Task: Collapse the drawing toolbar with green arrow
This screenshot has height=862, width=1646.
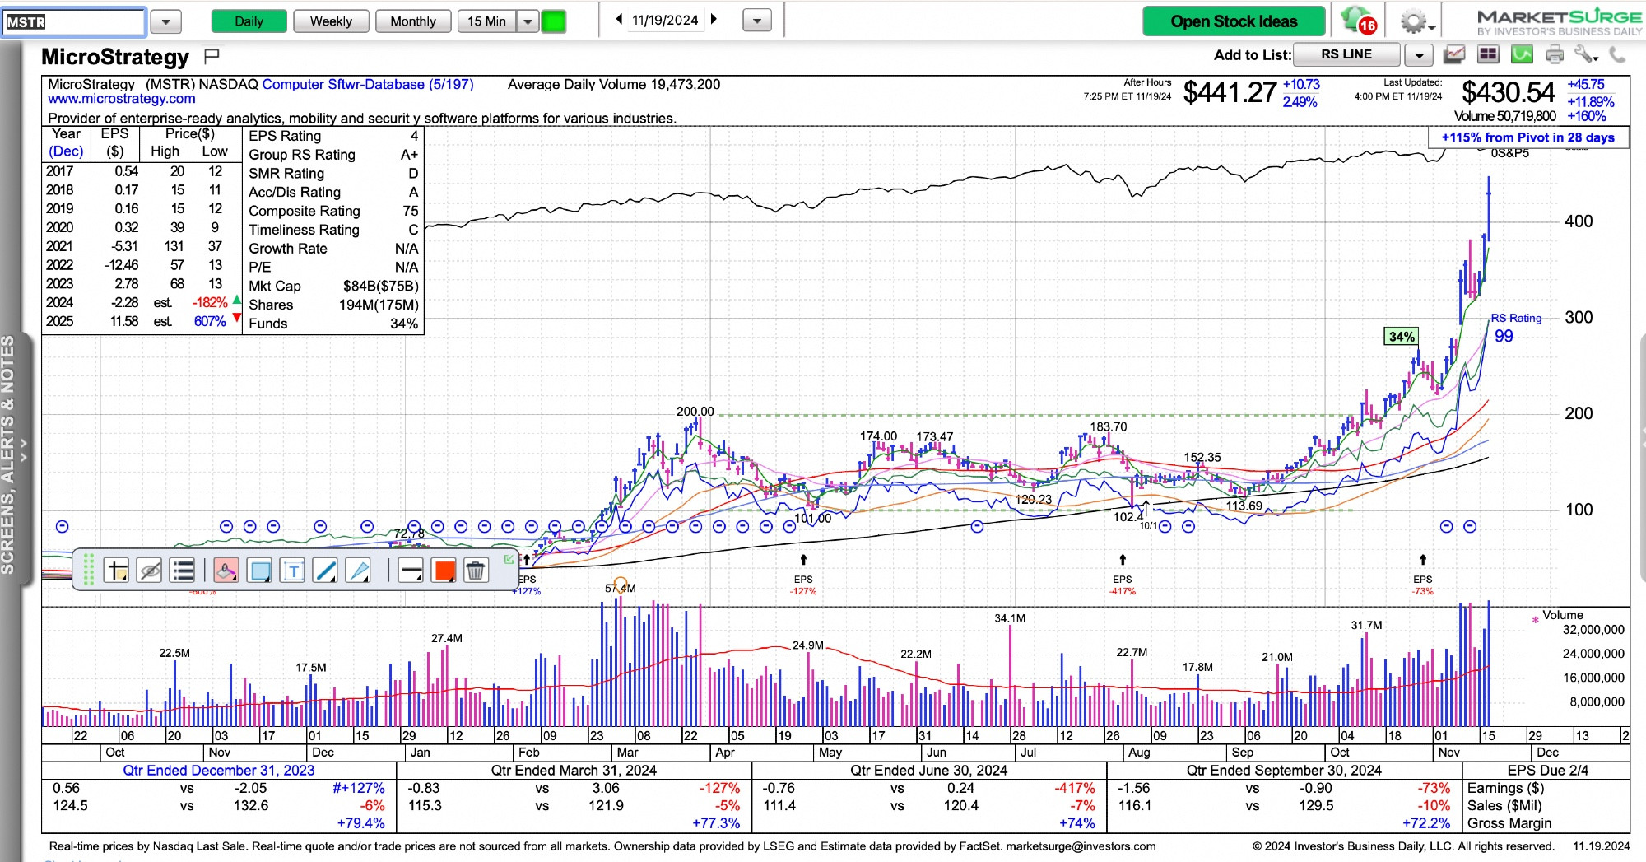Action: click(509, 559)
